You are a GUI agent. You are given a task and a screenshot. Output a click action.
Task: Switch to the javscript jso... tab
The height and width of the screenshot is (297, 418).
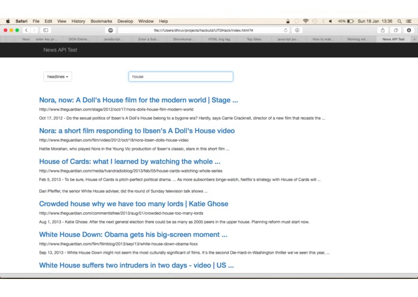[x=289, y=39]
